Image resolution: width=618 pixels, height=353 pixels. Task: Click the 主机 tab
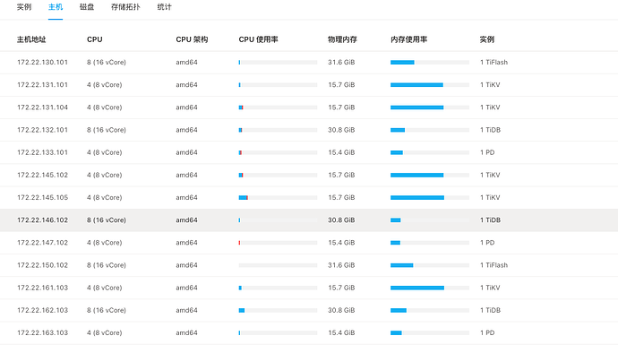56,7
